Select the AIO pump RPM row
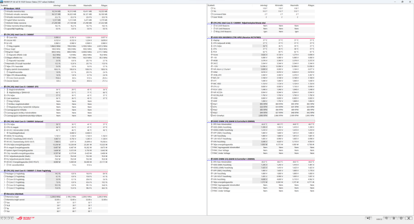 (261, 116)
